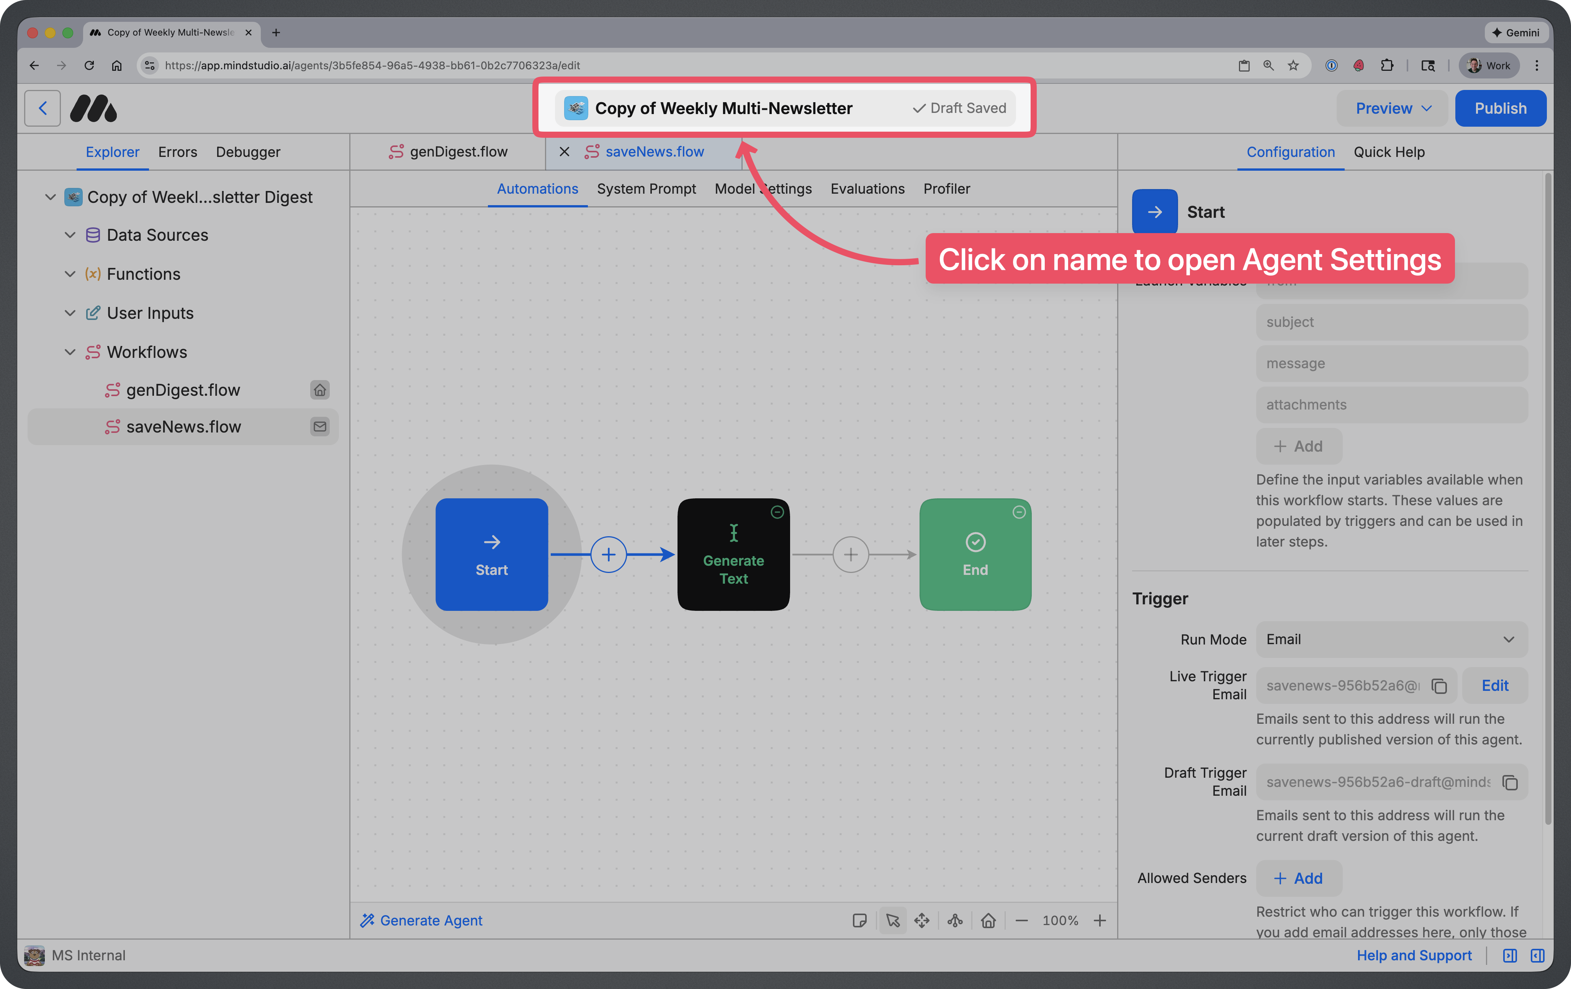Click the home icon next to genDigest.flow
Viewport: 1571px width, 989px height.
pyautogui.click(x=320, y=390)
